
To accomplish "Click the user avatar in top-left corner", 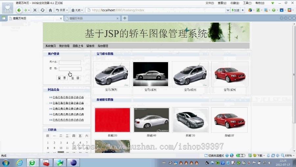I will pyautogui.click(x=8, y=8).
